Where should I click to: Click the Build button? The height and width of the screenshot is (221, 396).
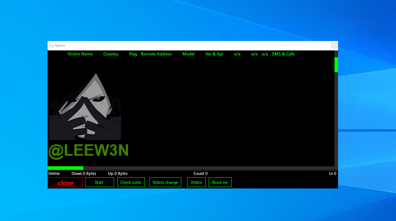pos(99,182)
